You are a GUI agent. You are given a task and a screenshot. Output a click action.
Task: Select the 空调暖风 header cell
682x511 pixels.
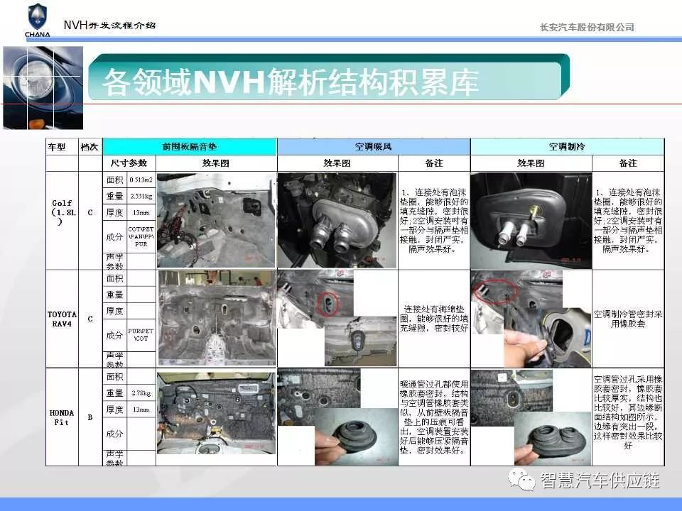coord(373,147)
